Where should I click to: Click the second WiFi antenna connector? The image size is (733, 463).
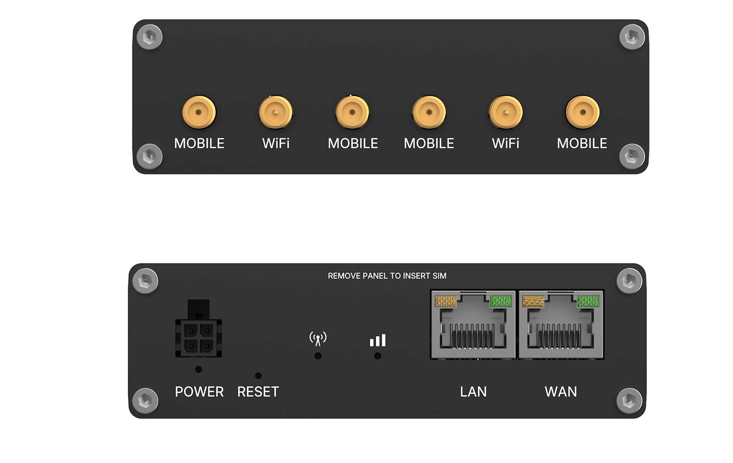point(506,112)
